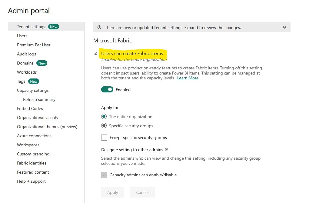Go to Audit logs page
The image size is (309, 203).
26,54
